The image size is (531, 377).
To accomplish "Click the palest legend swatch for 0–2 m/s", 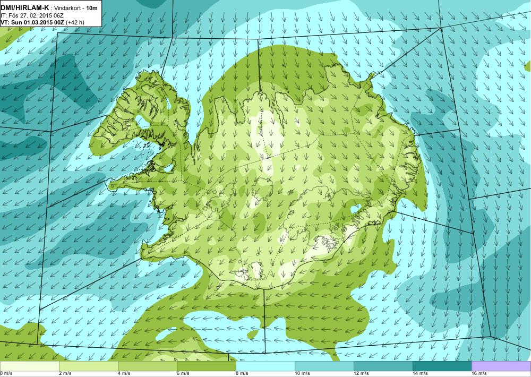I will [x=29, y=366].
